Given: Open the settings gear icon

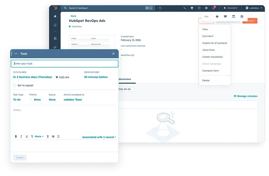Looking at the screenshot, I should [x=207, y=8].
